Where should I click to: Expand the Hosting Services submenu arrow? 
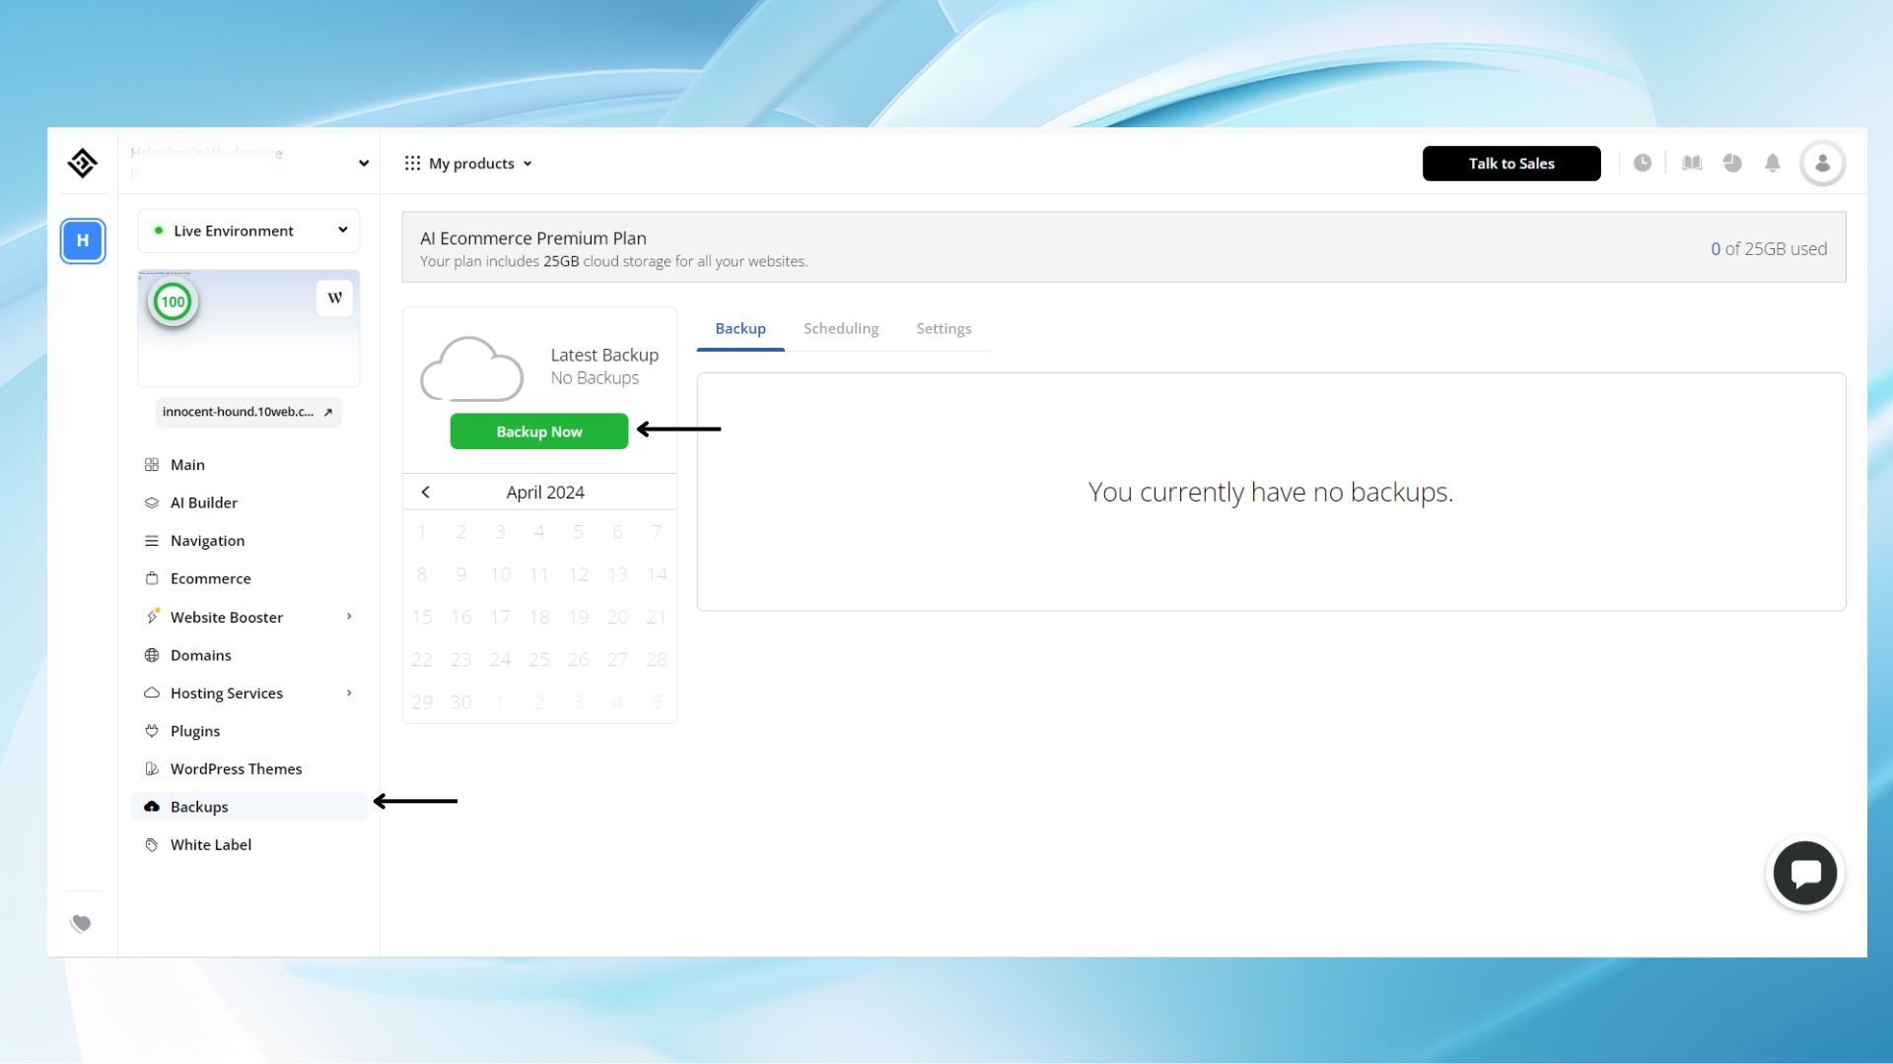pyautogui.click(x=349, y=694)
